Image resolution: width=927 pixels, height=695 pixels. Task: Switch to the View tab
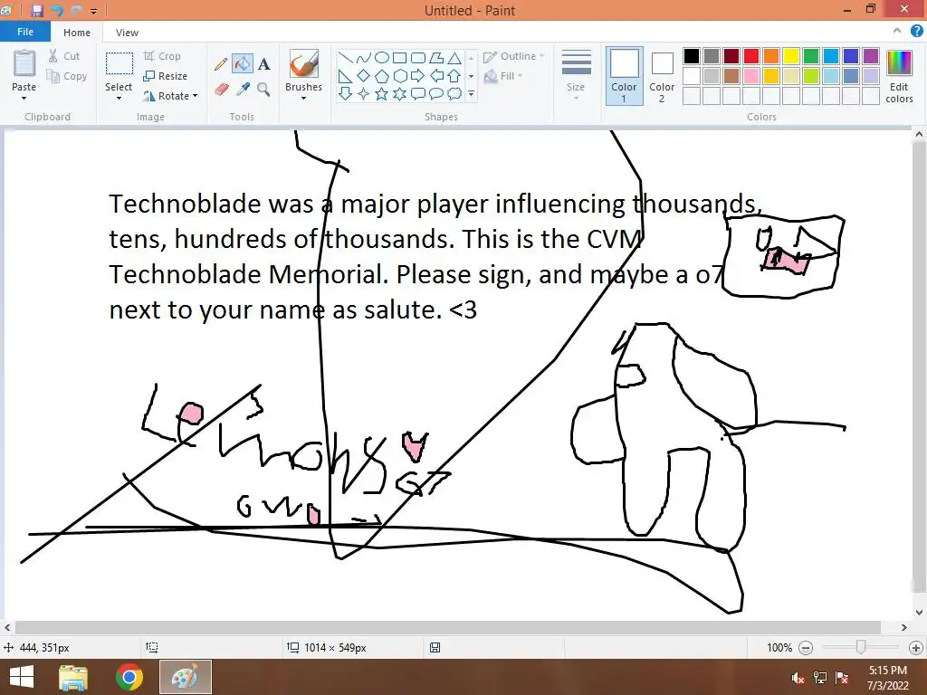127,33
